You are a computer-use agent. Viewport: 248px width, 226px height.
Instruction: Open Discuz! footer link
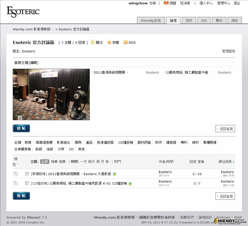33,217
